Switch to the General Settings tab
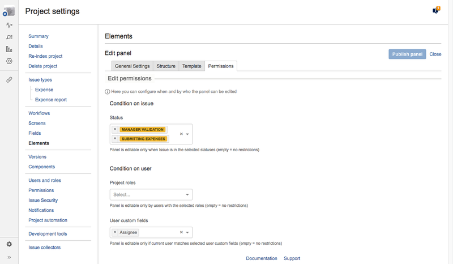The image size is (453, 264). click(x=132, y=66)
